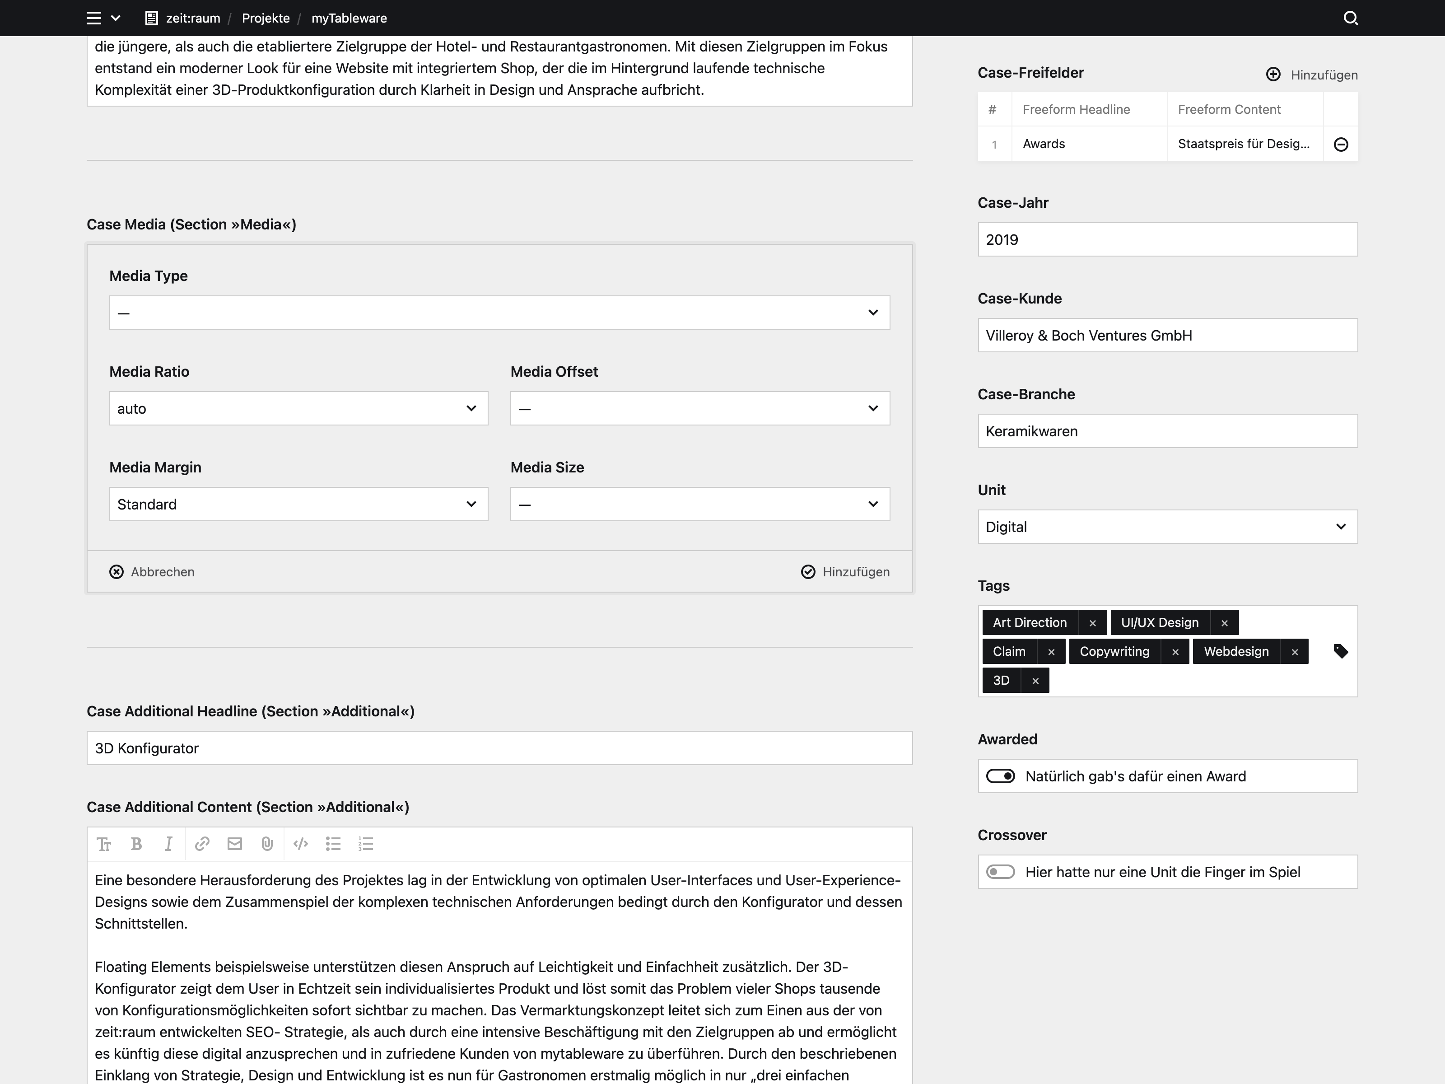
Task: Insert an email link via the toolbar
Action: tap(234, 844)
